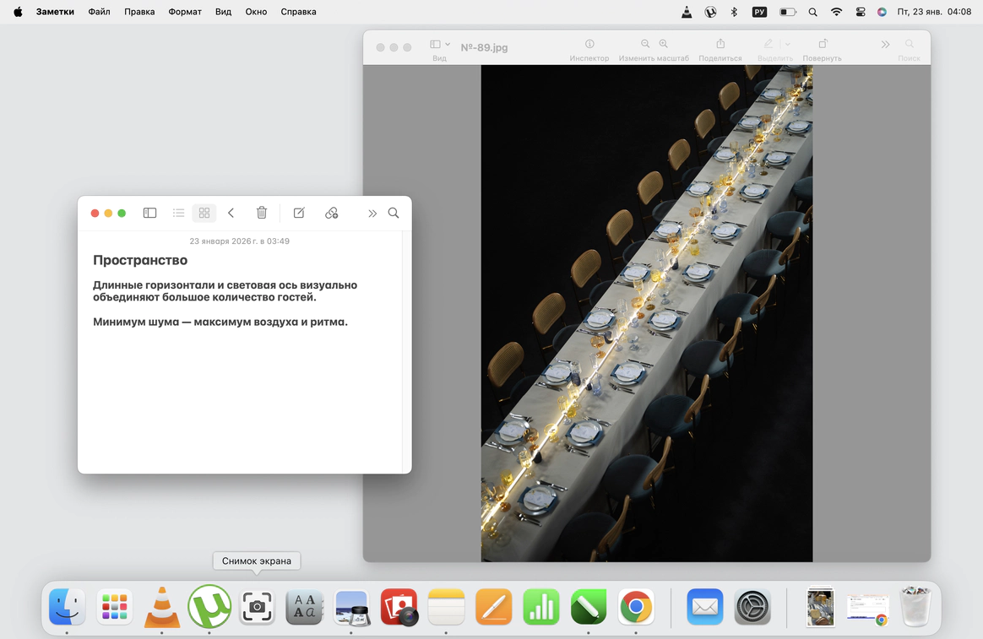This screenshot has width=983, height=639.
Task: Switch Notes to gallery view
Action: point(204,214)
